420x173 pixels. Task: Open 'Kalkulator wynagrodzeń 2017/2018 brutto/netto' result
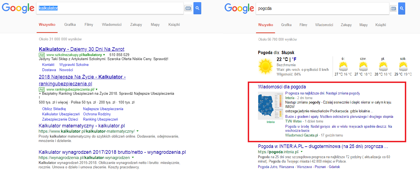[x=112, y=152]
